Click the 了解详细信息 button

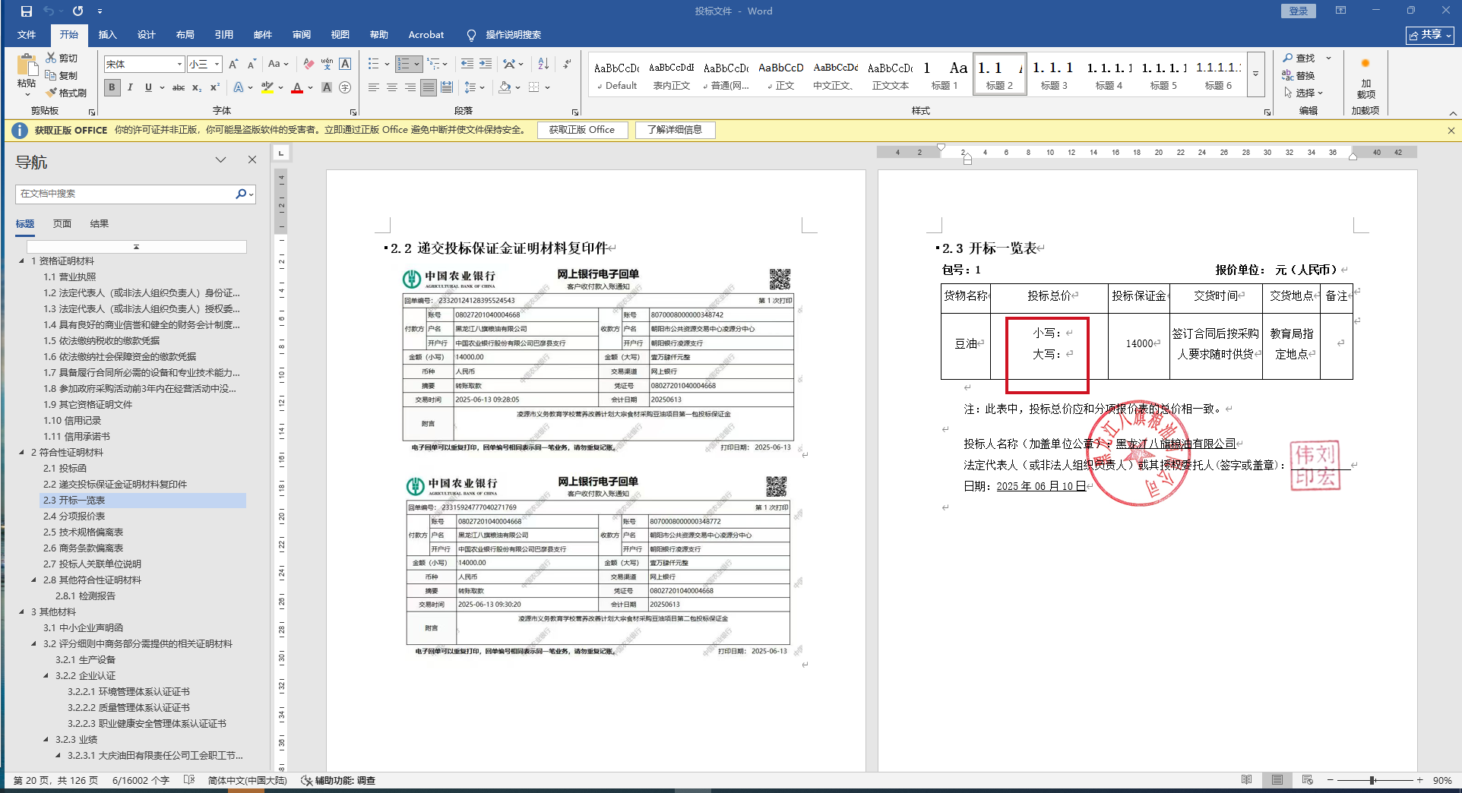(675, 130)
